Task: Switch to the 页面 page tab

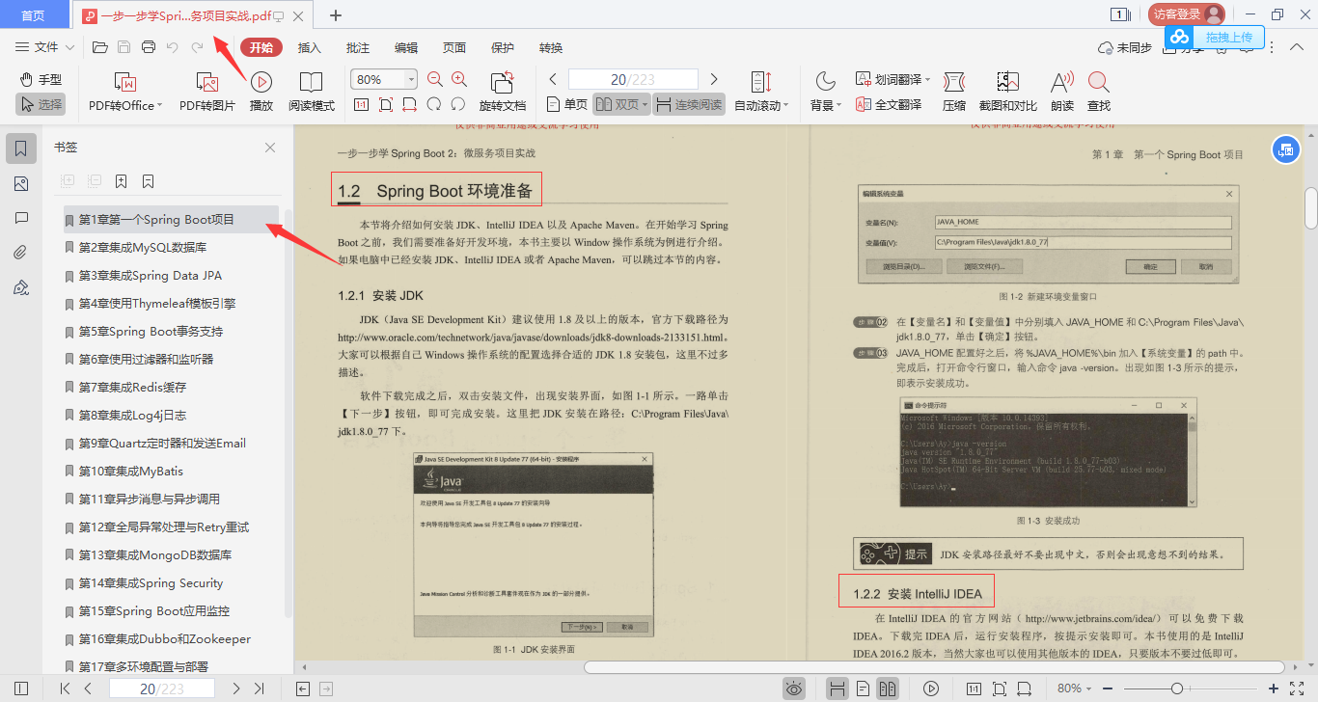Action: 454,47
